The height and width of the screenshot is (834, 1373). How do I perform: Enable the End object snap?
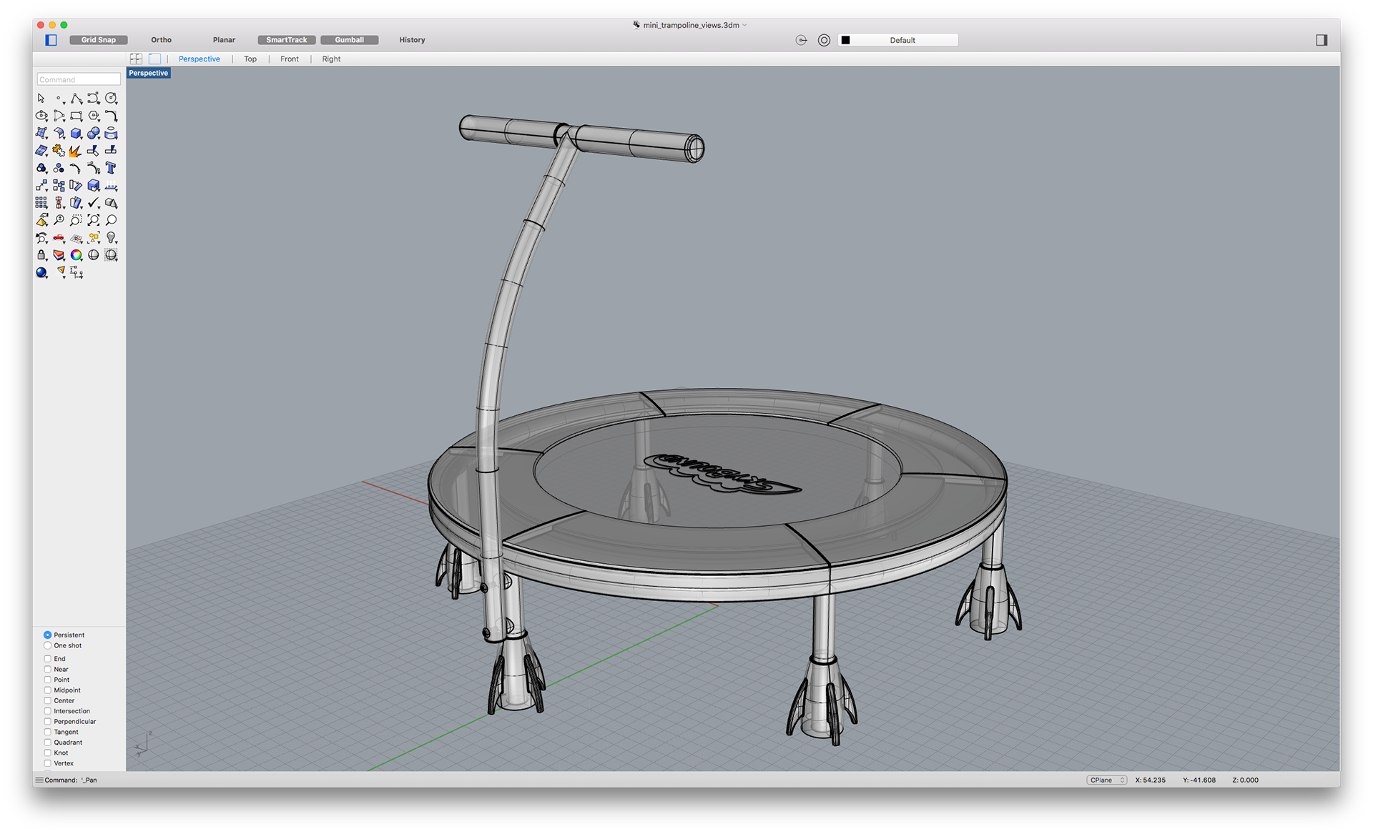pos(48,659)
